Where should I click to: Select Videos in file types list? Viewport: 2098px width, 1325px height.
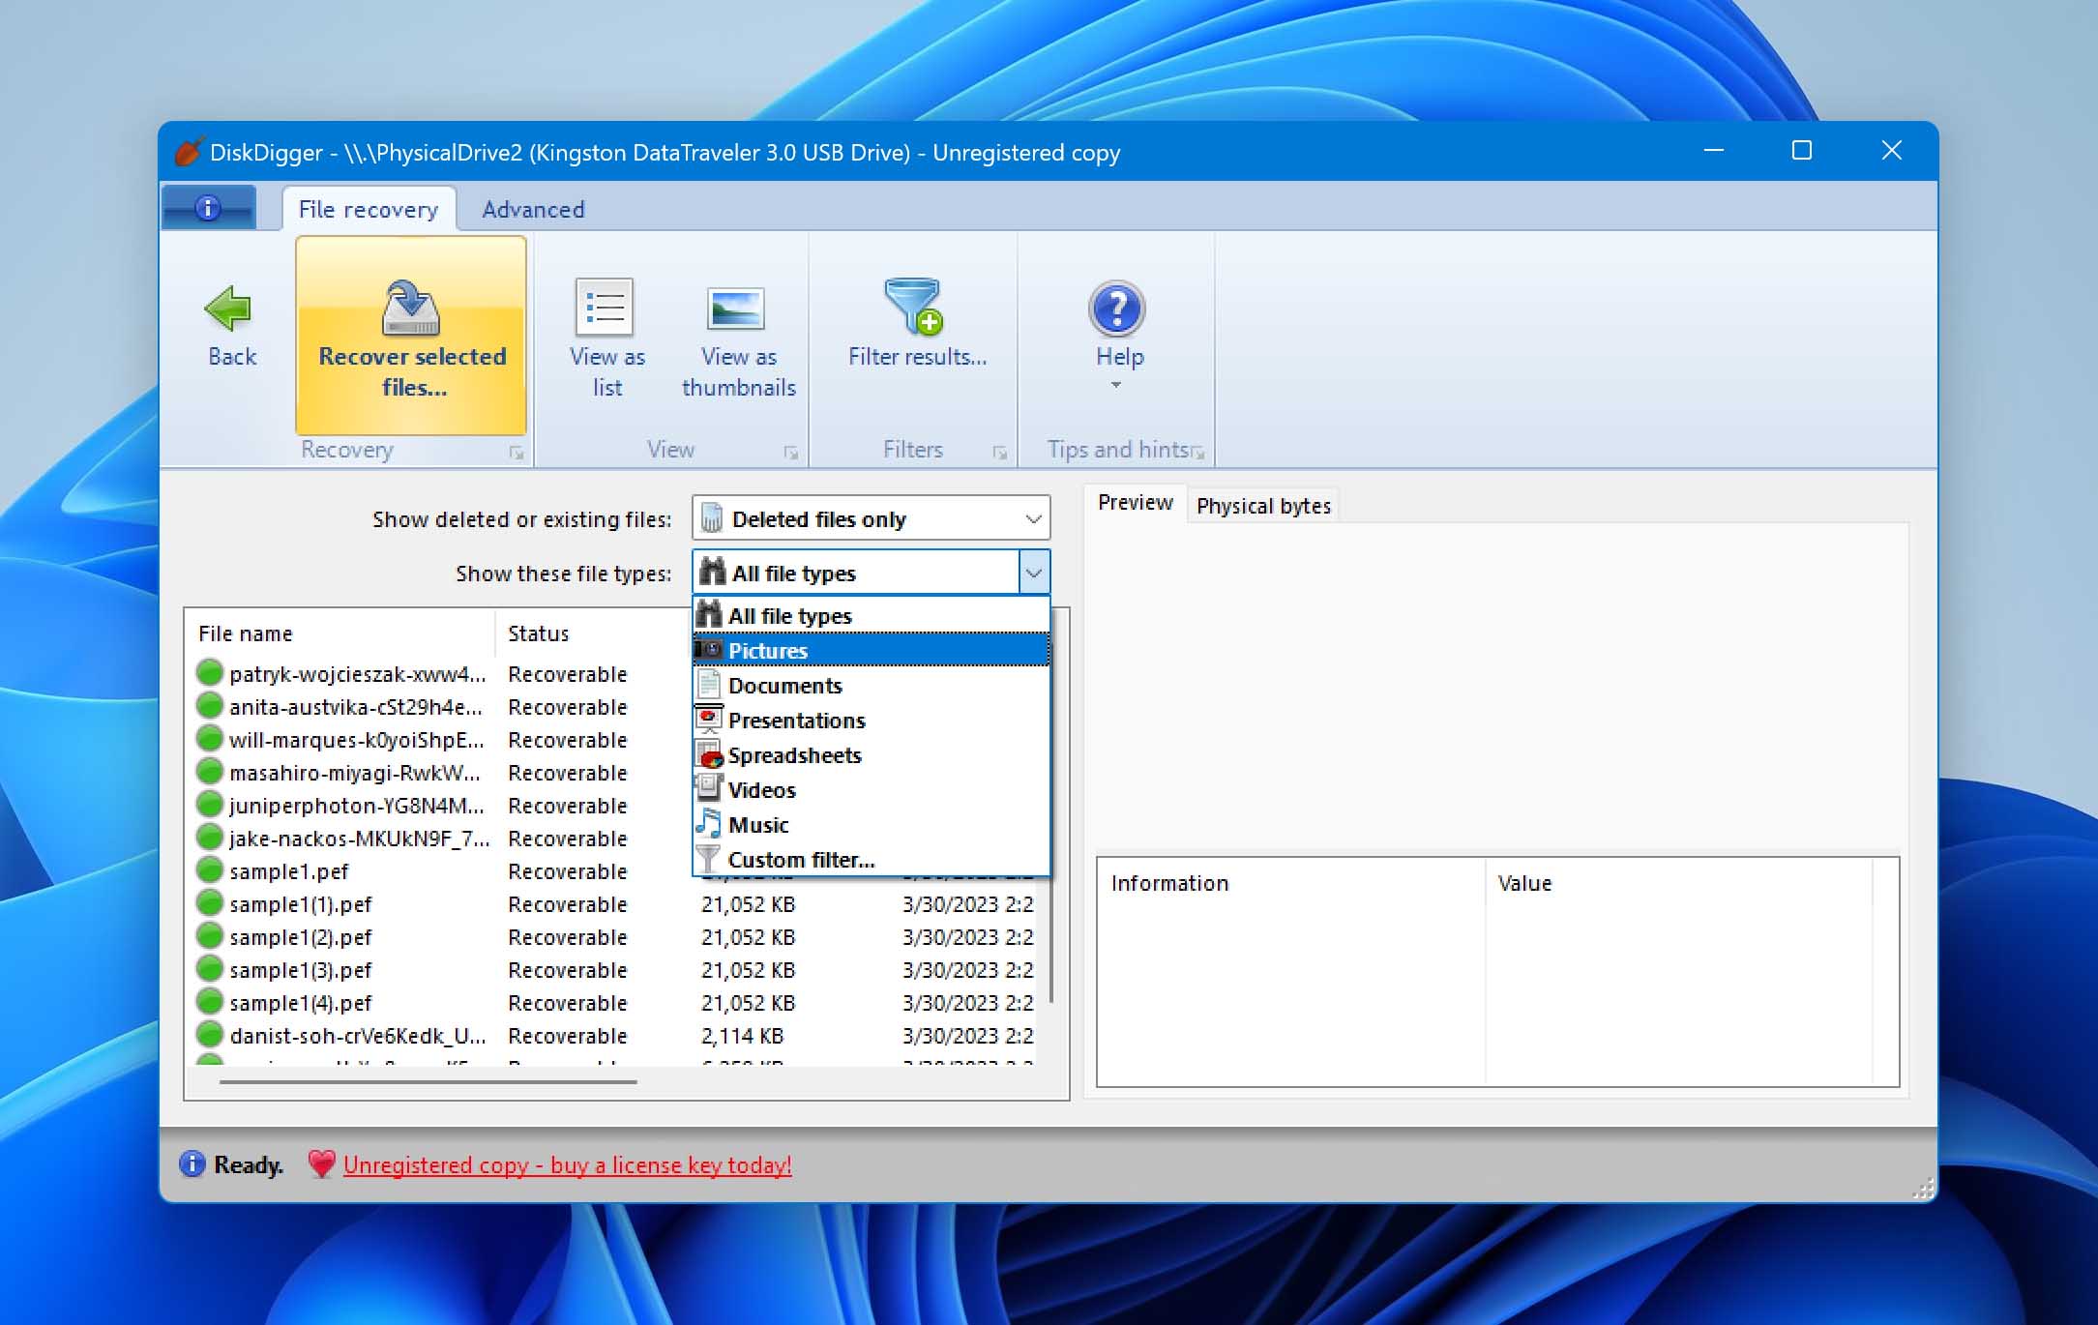click(871, 789)
